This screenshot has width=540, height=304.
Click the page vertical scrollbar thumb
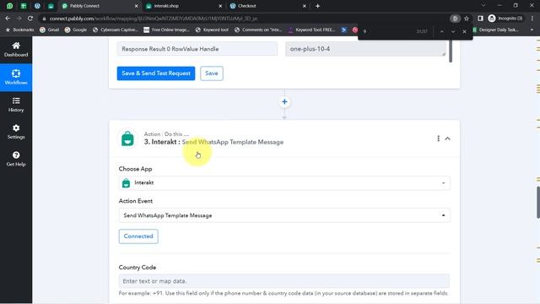point(538,203)
